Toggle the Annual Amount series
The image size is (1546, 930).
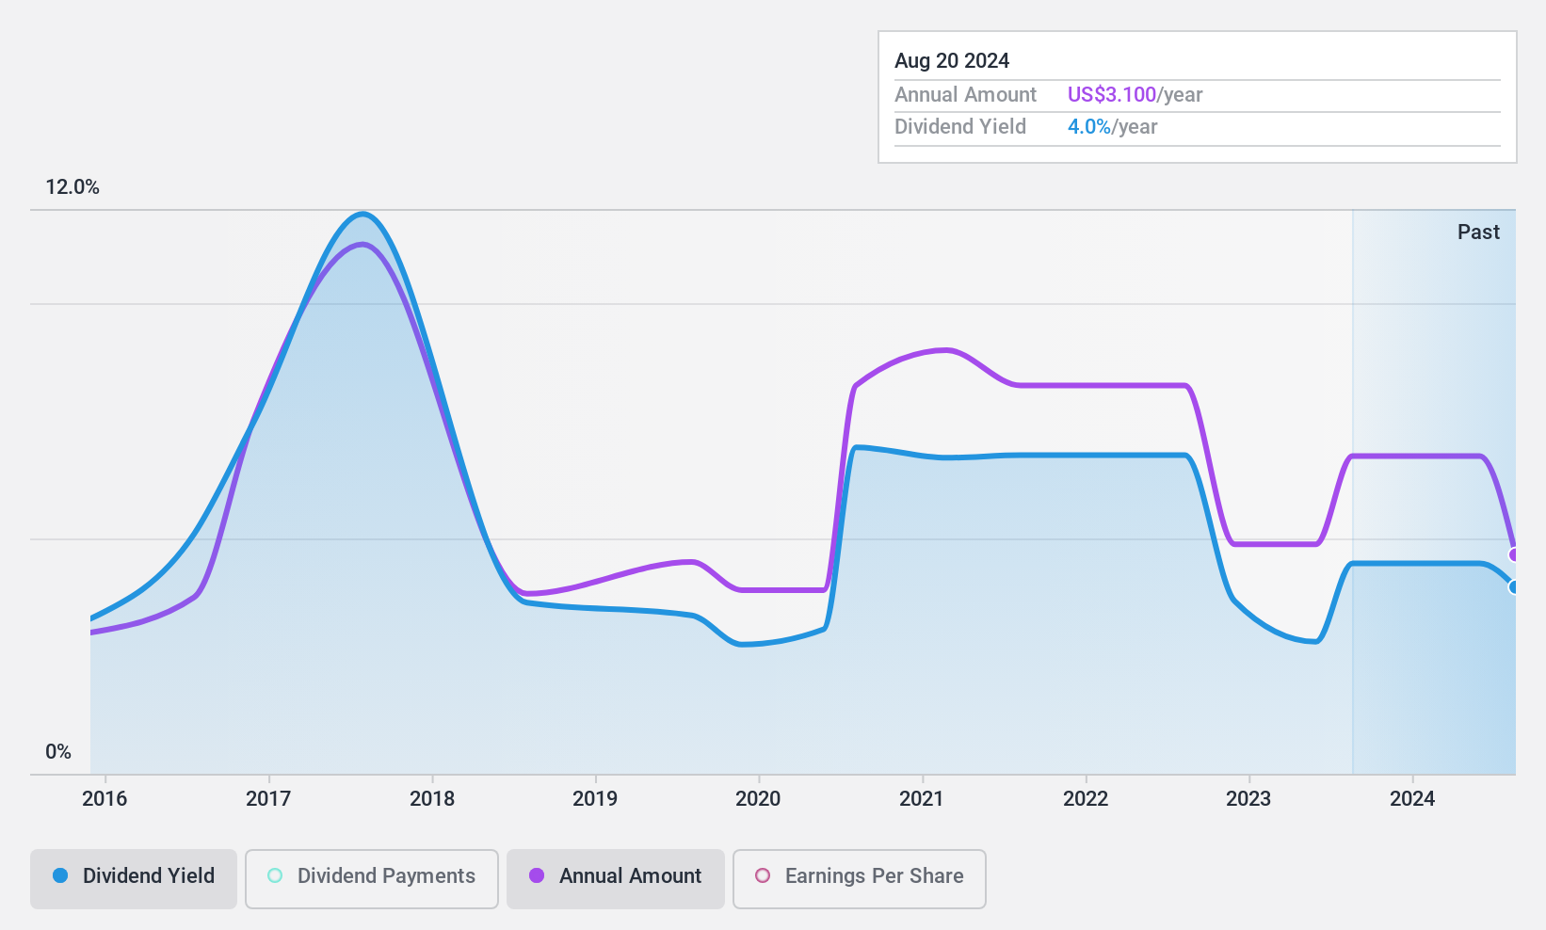tap(616, 879)
